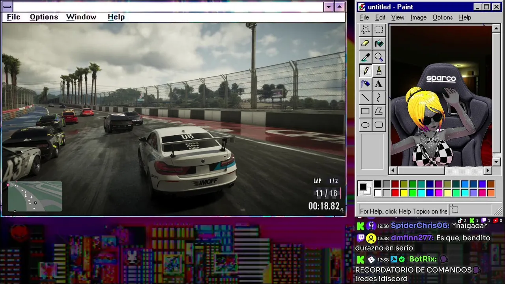Click the down arrow button in game title bar
The image size is (505, 284).
(329, 7)
